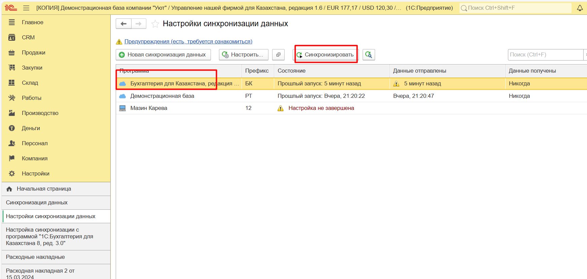Click the list search field Поиск (Ctrl+F)
The width and height of the screenshot is (587, 279).
point(545,55)
